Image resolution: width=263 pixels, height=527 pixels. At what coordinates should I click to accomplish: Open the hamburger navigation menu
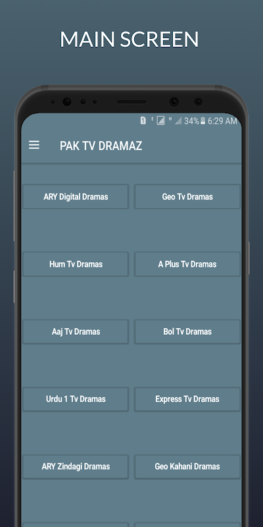[34, 145]
